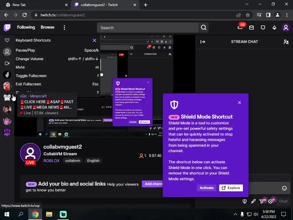Open the whispers speech bubble icon
The image size is (293, 220).
pyautogui.click(x=263, y=28)
